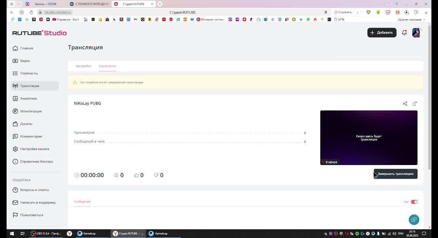The height and width of the screenshot is (238, 438).
Task: Click the Просмотров count row
Action: pos(190,133)
